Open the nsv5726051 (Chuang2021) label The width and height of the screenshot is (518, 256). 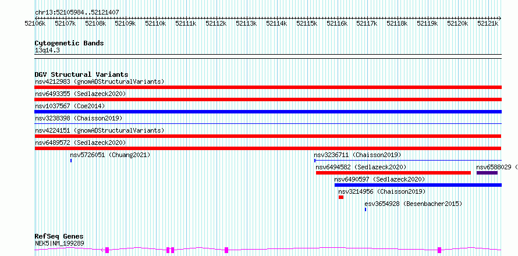tap(110, 155)
